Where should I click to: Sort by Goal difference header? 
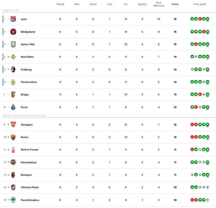pos(159,4)
